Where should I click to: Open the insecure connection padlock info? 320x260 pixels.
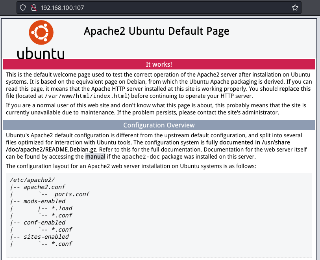pyautogui.click(x=33, y=7)
